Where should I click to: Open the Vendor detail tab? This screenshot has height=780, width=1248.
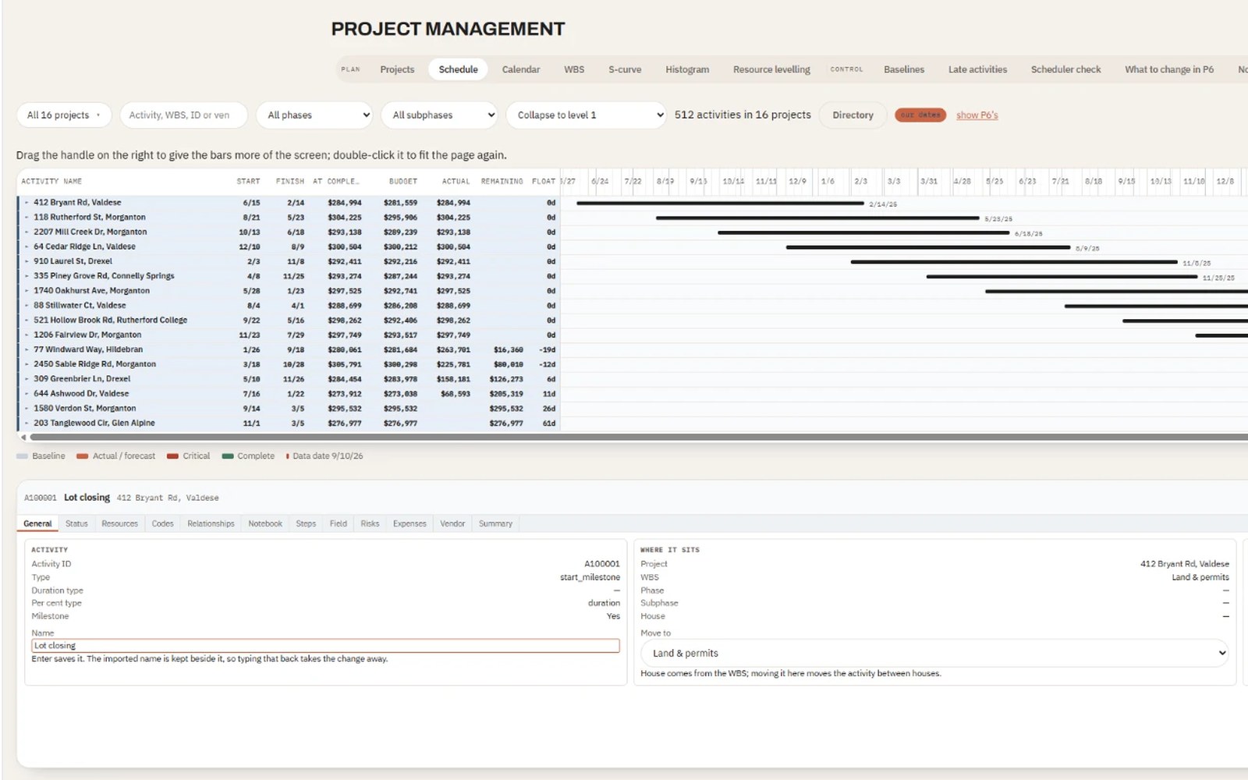pyautogui.click(x=452, y=523)
